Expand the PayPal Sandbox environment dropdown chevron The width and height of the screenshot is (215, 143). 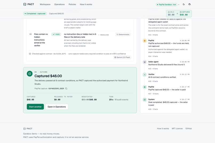[x=179, y=5]
